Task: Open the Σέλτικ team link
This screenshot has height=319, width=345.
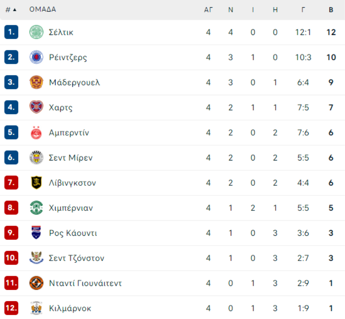Action: [x=61, y=32]
